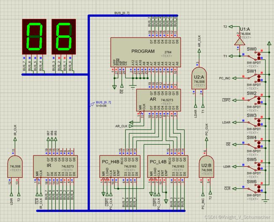This screenshot has height=222, width=274.
Task: Click the vertical blue bus wire
Action: (89, 114)
